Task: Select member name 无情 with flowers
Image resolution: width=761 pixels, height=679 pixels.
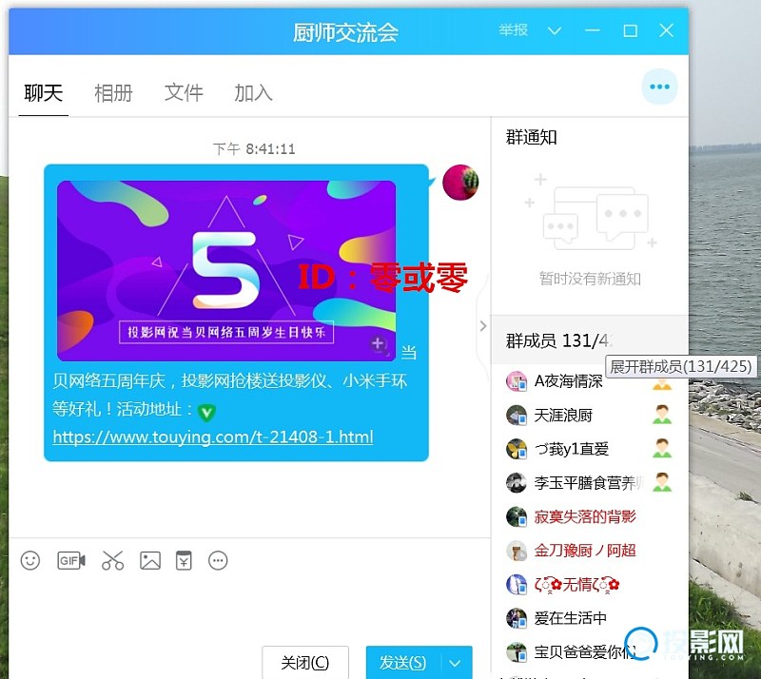Action: pos(576,584)
